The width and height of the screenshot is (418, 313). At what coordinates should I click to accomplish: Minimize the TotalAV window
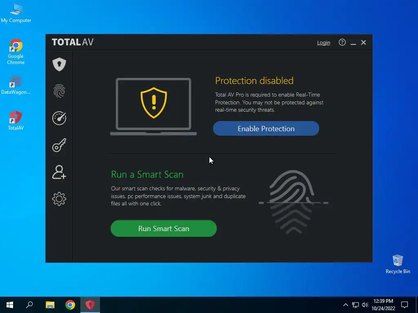[353, 42]
